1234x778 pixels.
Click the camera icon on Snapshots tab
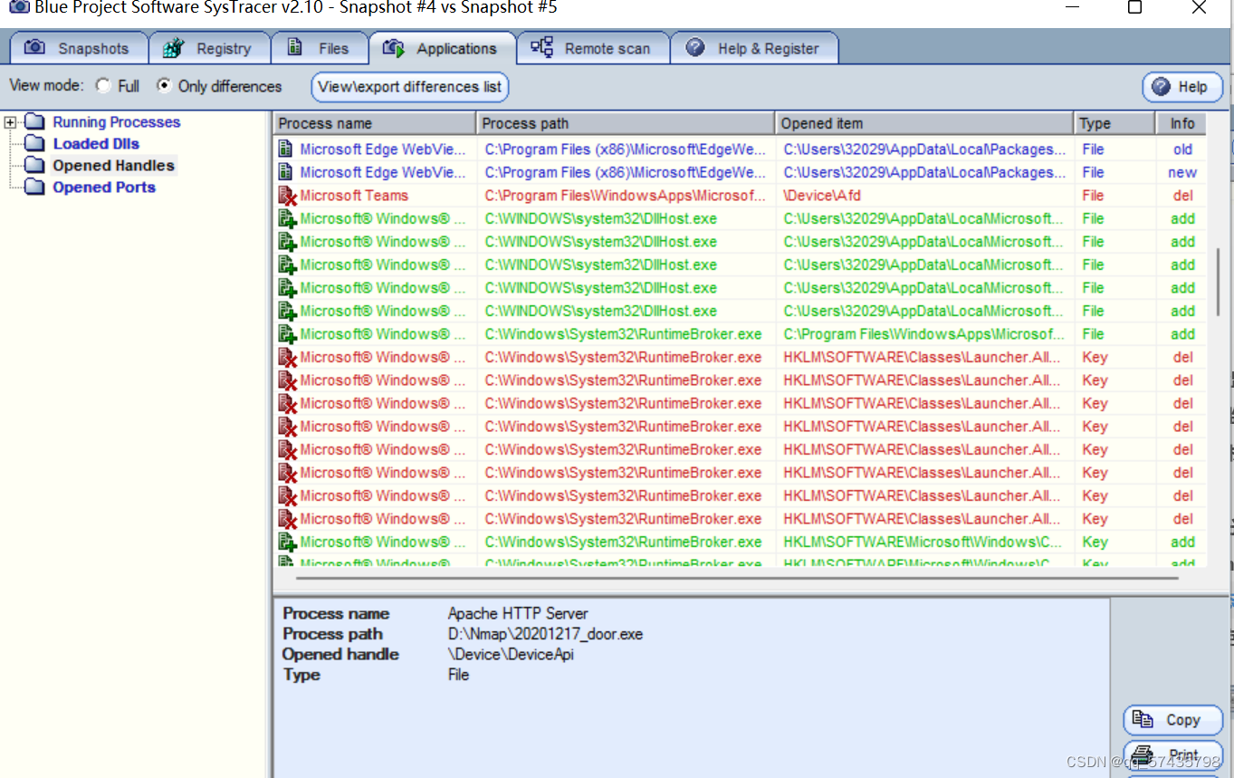click(35, 48)
